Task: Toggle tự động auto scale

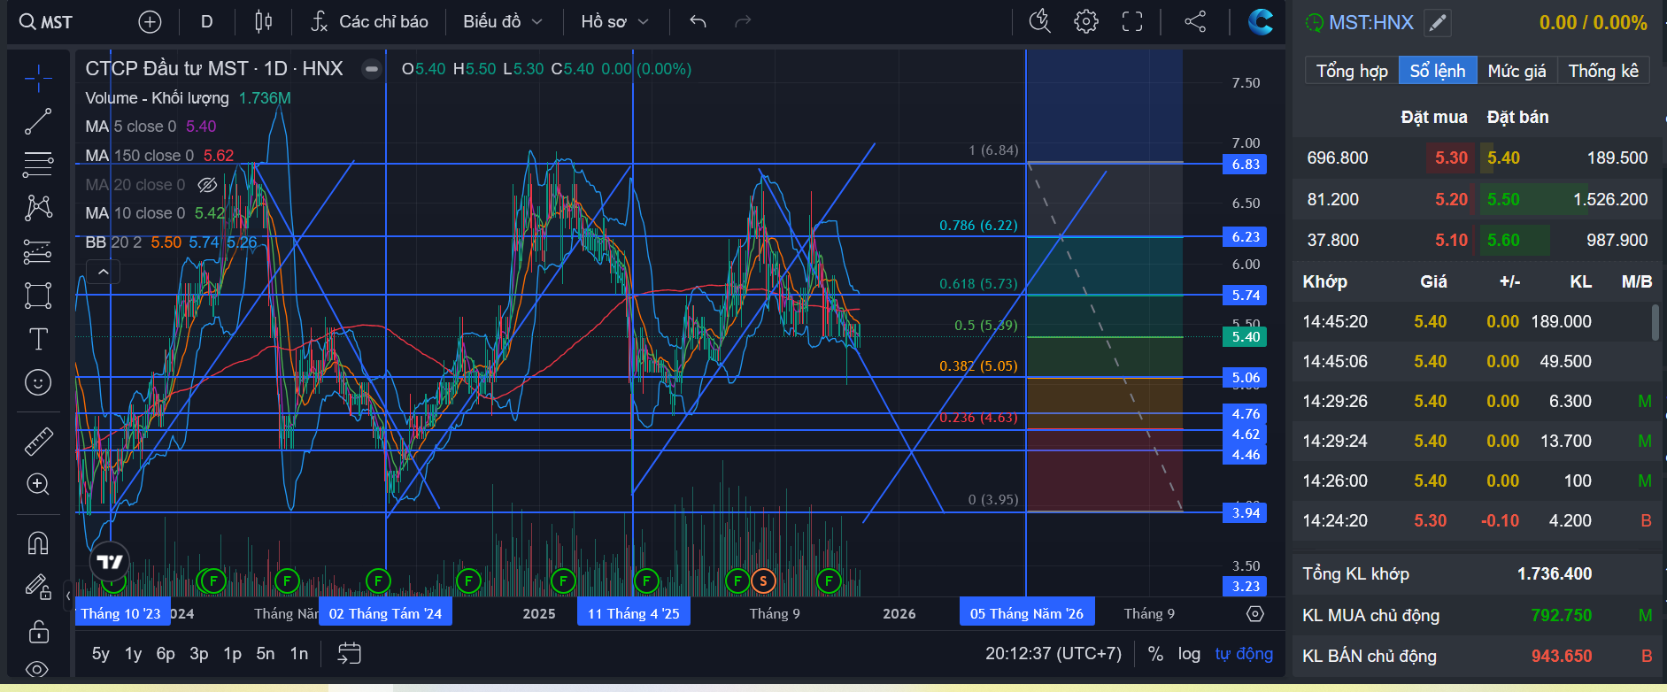Action: tap(1244, 654)
